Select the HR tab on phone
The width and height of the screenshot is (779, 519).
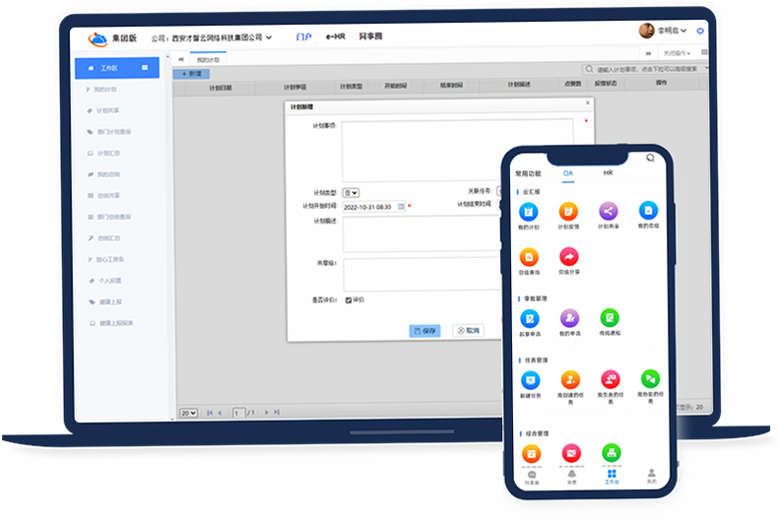[x=608, y=172]
